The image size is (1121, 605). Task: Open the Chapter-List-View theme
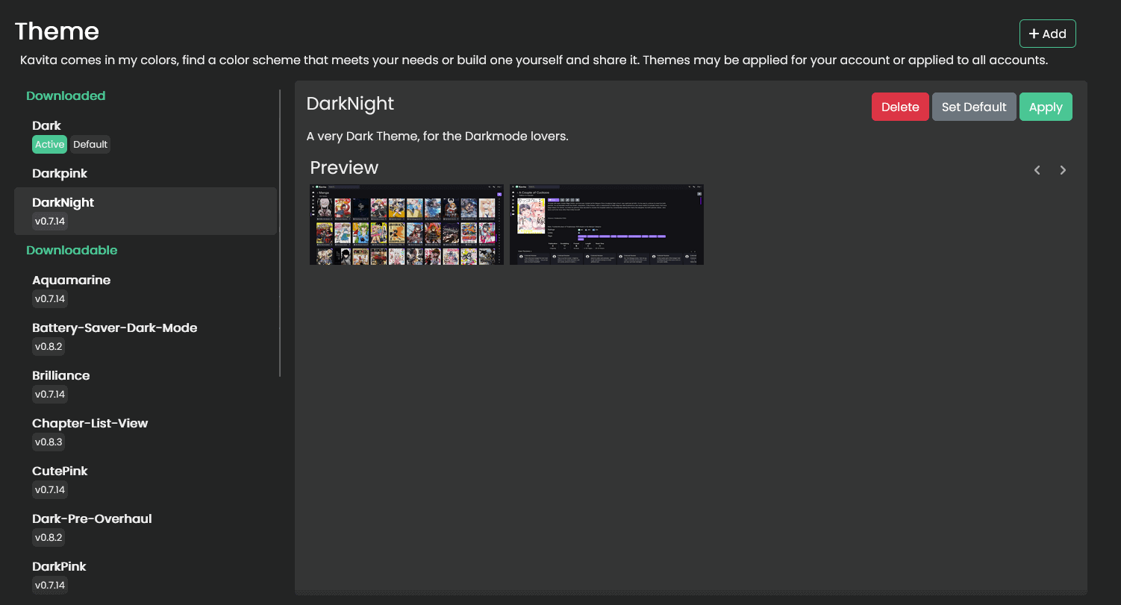click(x=90, y=424)
